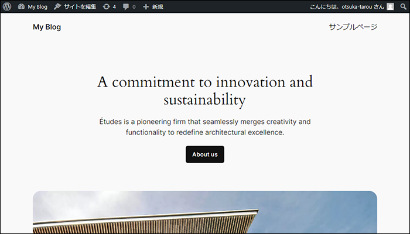The height and width of the screenshot is (234, 410).
Task: Click the My Blog site title
Action: 47,27
